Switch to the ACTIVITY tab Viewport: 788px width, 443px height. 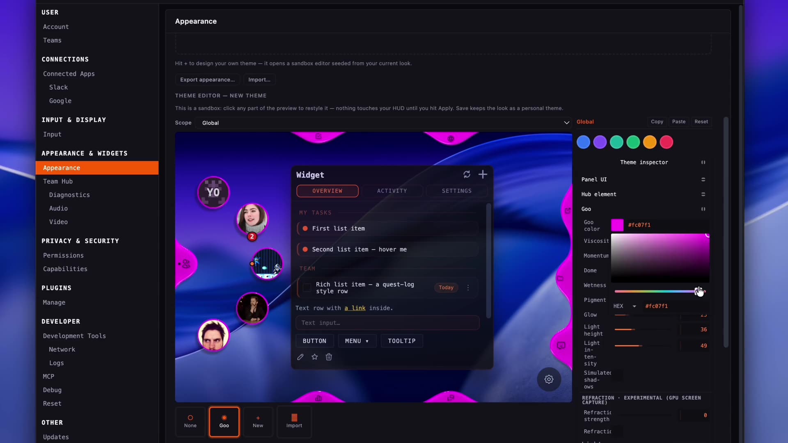click(392, 191)
